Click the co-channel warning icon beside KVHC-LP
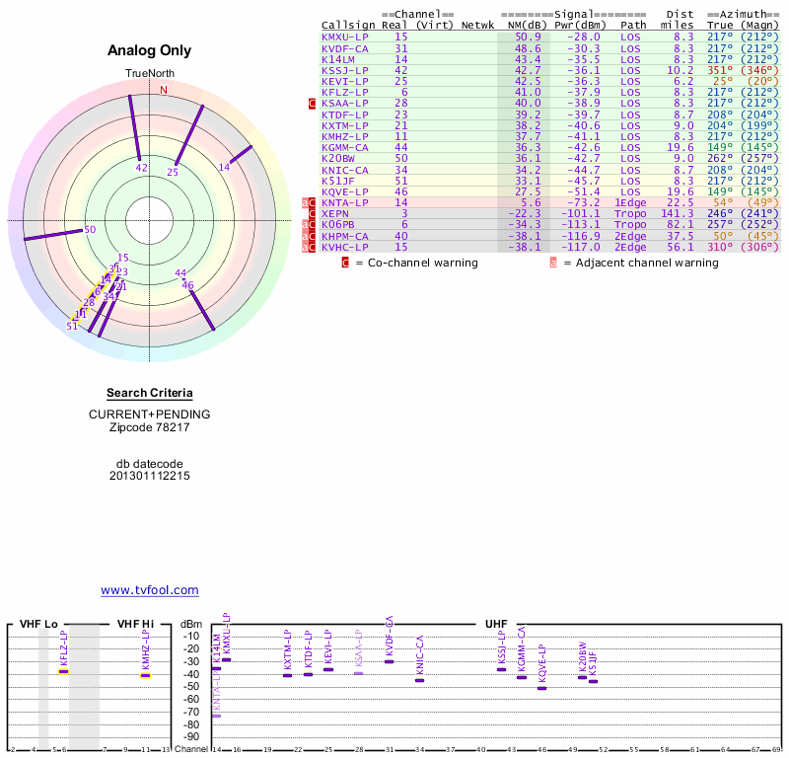Viewport: 789px width, 758px height. pos(313,247)
